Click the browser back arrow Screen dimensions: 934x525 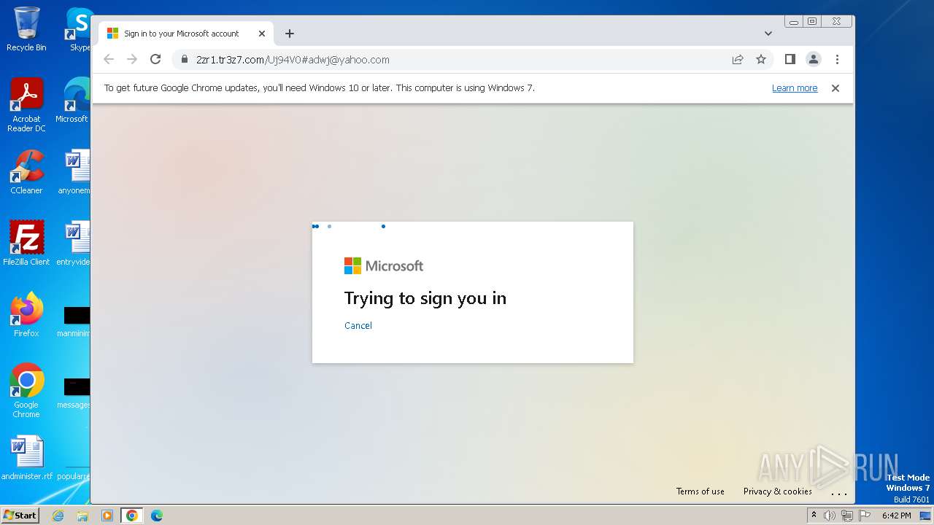point(109,60)
